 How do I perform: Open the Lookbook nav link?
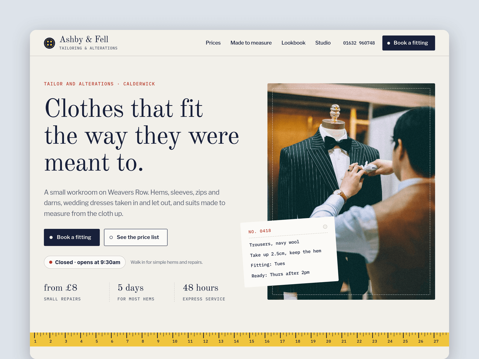[293, 43]
